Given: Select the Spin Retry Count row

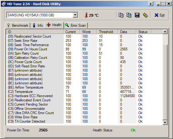Looking at the screenshot, I should click(84, 53).
